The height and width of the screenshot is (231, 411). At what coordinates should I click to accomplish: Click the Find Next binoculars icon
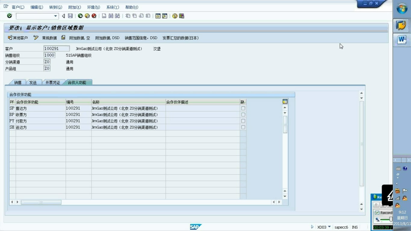[x=117, y=16]
